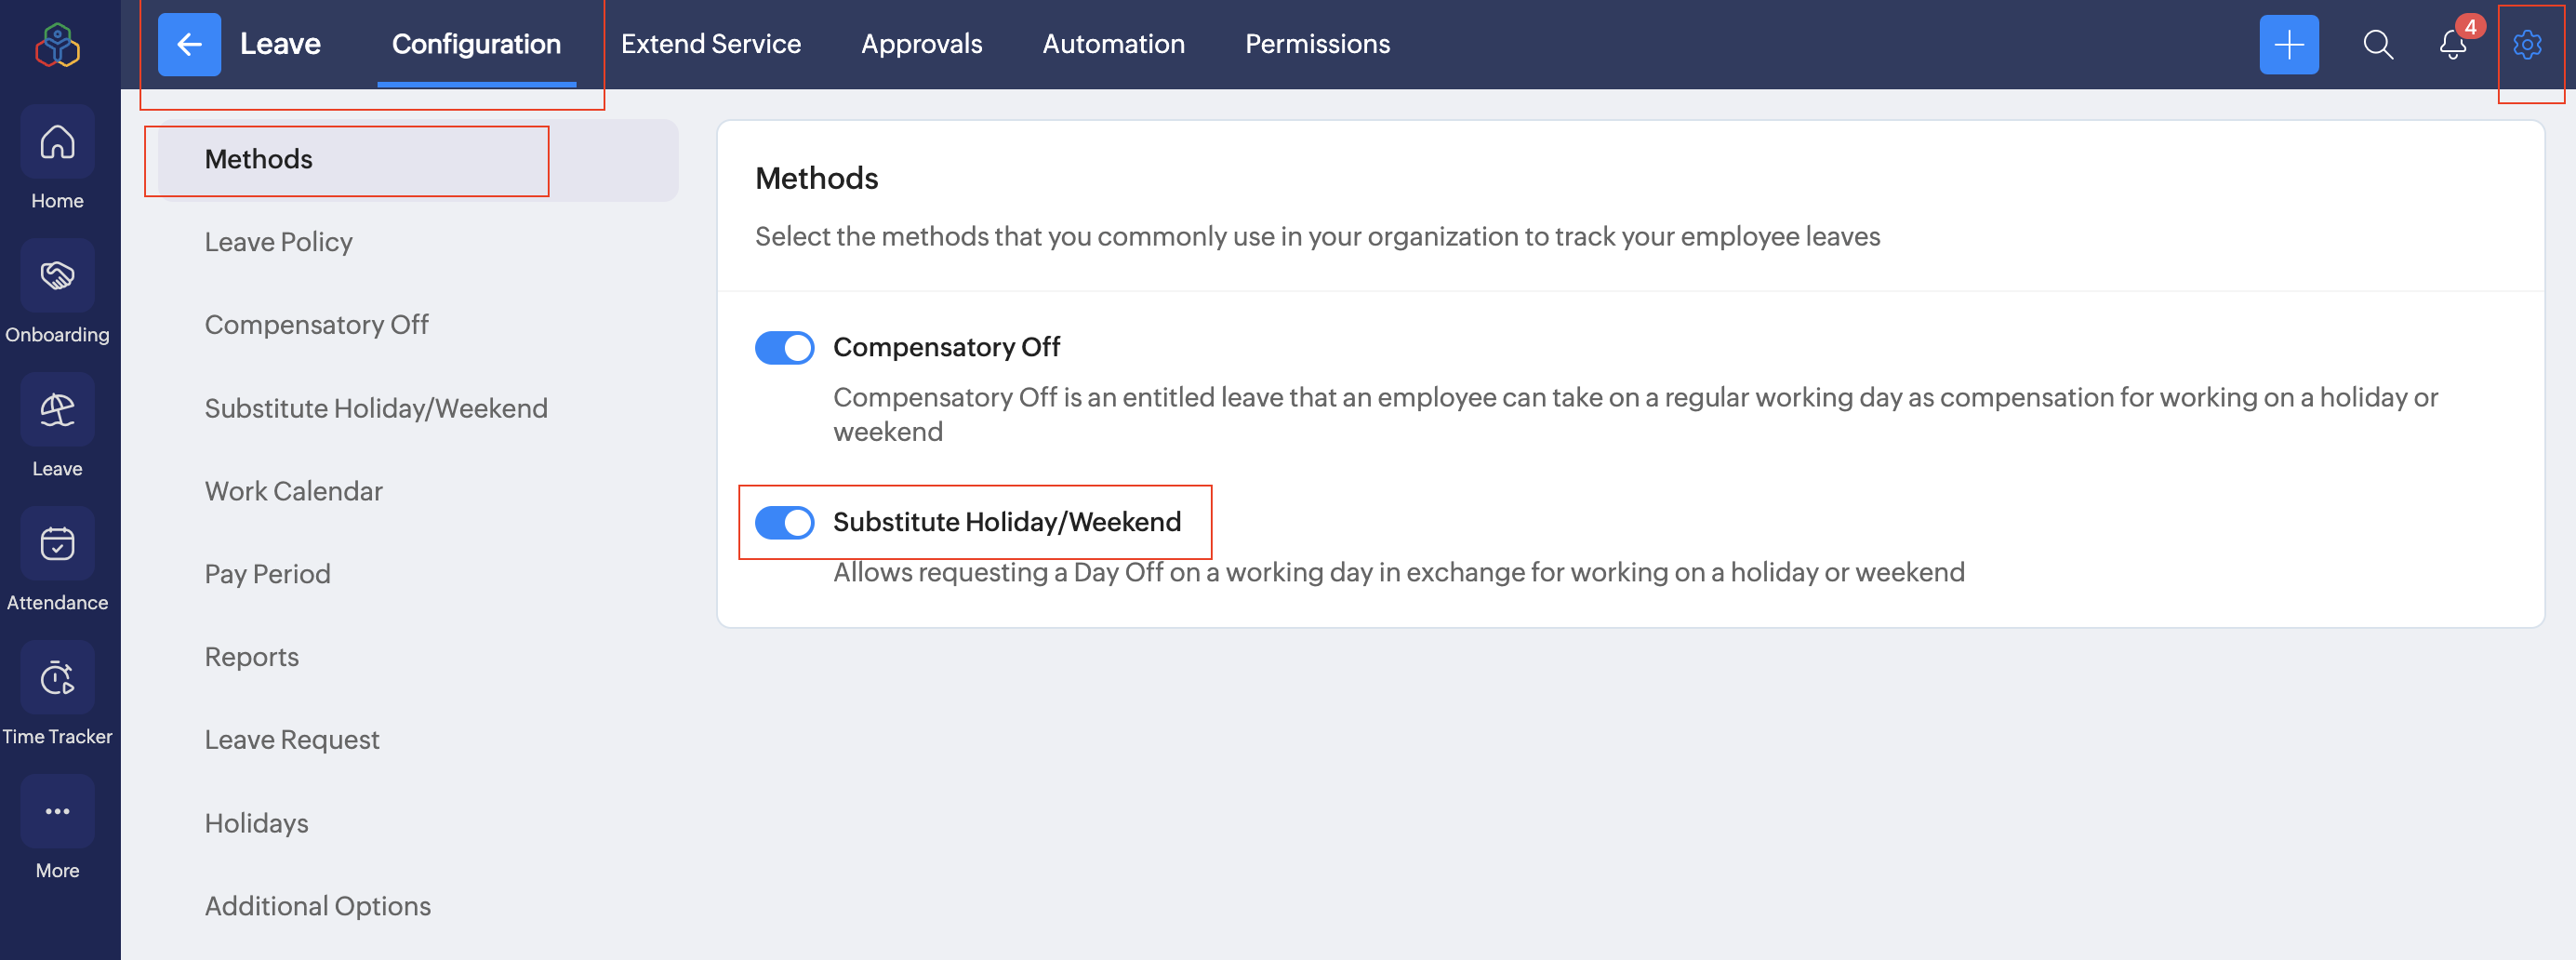Open the notifications bell icon
Viewport: 2576px width, 960px height.
click(2452, 45)
